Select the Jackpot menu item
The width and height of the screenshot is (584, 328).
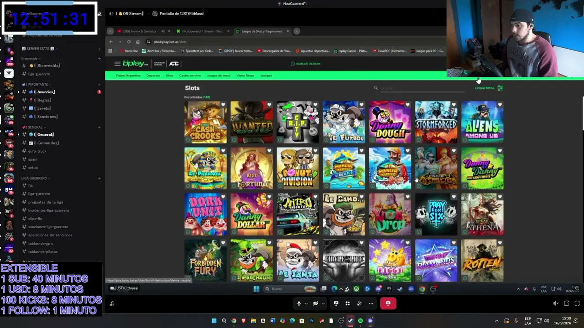(266, 76)
